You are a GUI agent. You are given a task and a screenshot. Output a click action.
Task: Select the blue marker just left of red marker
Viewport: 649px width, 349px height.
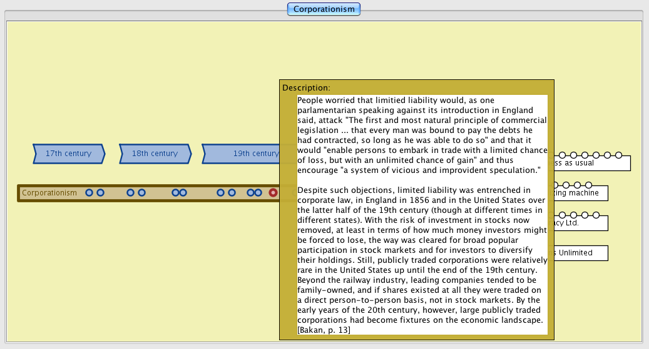[x=258, y=193]
